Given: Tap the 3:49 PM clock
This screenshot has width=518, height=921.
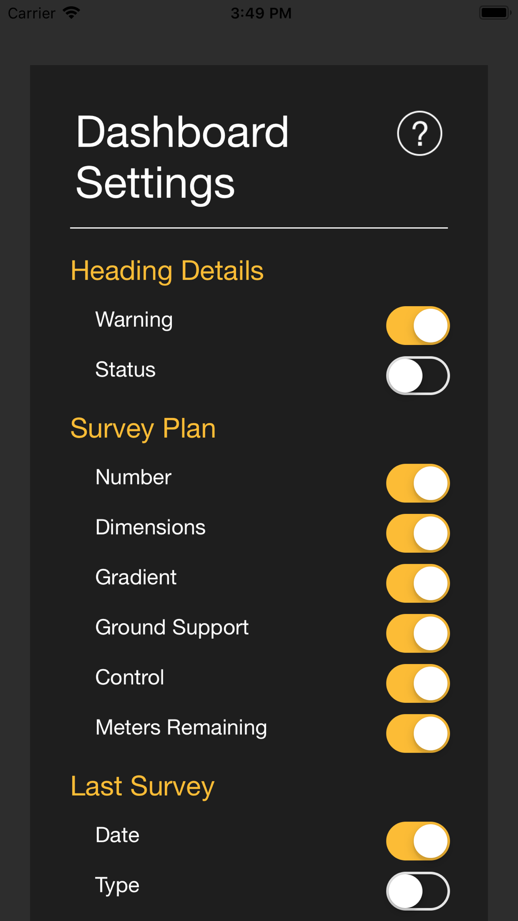Looking at the screenshot, I should [x=261, y=13].
